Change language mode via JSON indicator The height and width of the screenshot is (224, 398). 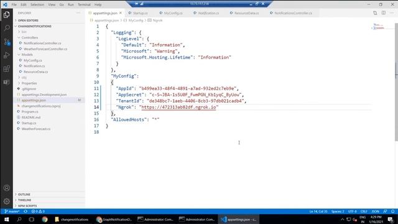coord(376,212)
